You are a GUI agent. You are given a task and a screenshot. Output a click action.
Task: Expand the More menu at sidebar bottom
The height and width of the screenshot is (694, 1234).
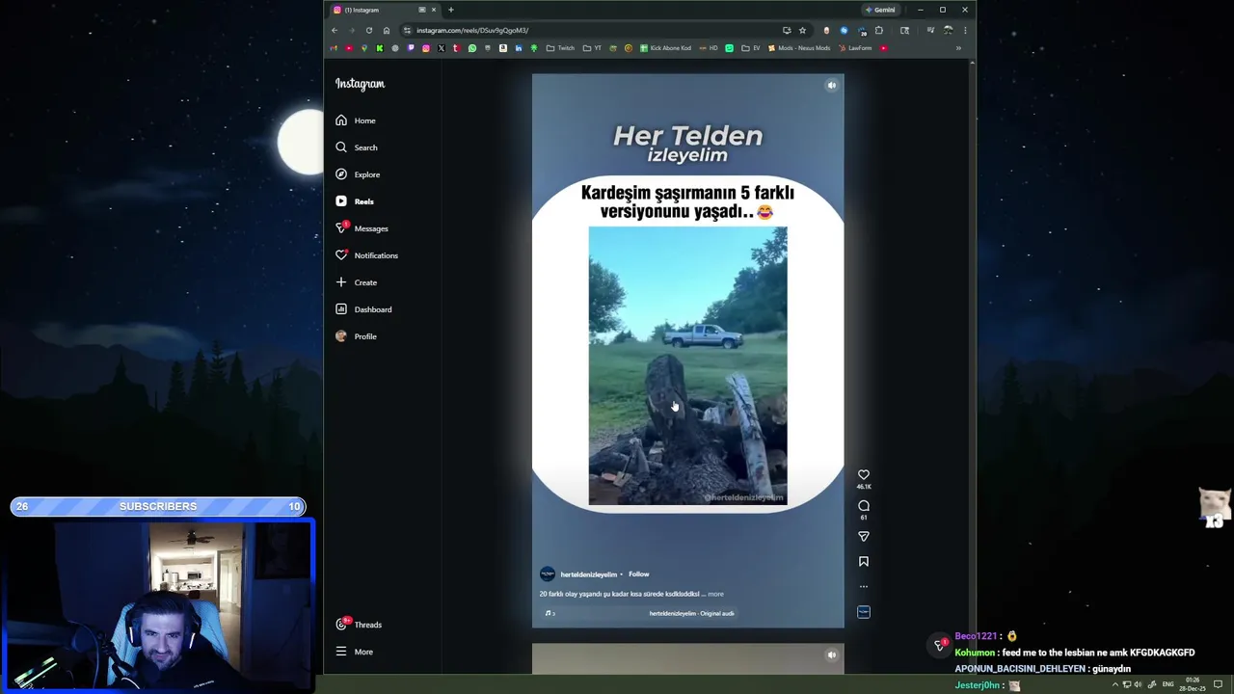(354, 652)
